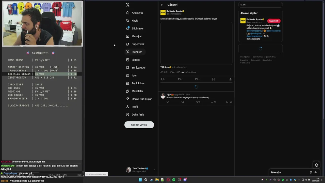This screenshot has width=325, height=183.
Task: Open Hizmet Şartları footer link
Action: (x=245, y=57)
